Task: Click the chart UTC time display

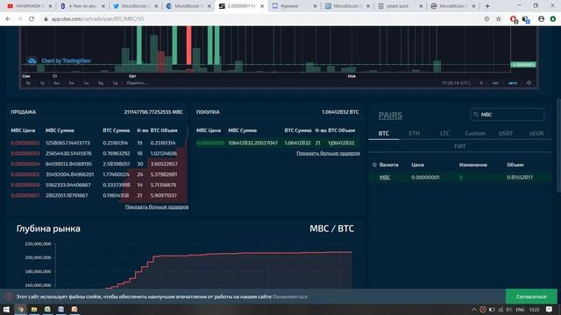Action: (456, 83)
